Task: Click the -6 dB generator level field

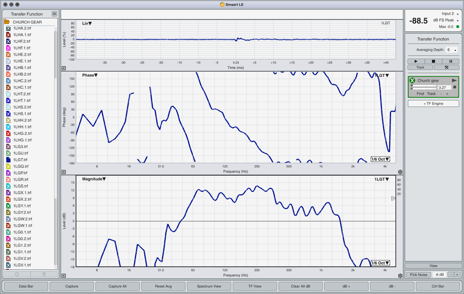Action: (x=439, y=275)
